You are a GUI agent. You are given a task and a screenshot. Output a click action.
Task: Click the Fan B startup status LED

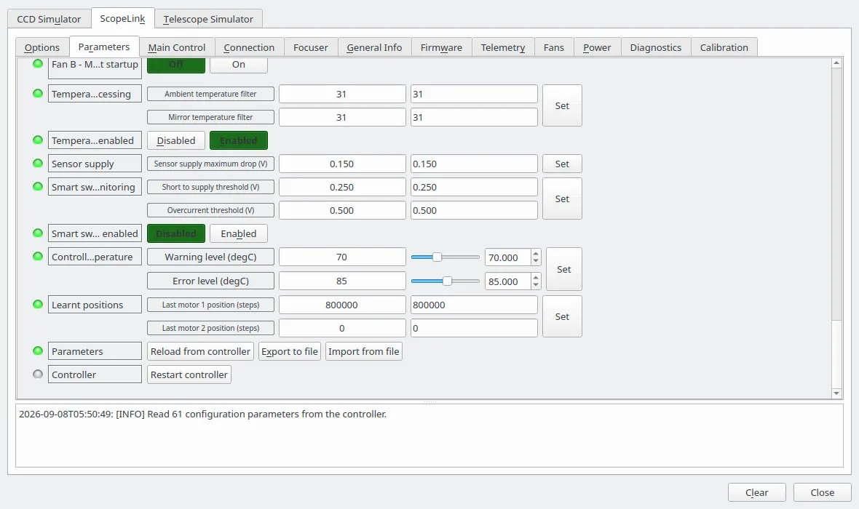[x=38, y=63]
